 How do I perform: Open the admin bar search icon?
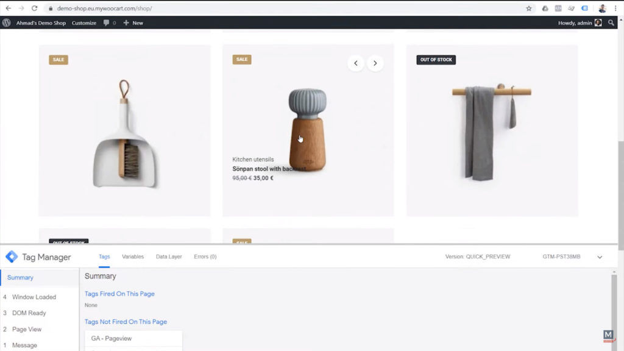pyautogui.click(x=612, y=23)
